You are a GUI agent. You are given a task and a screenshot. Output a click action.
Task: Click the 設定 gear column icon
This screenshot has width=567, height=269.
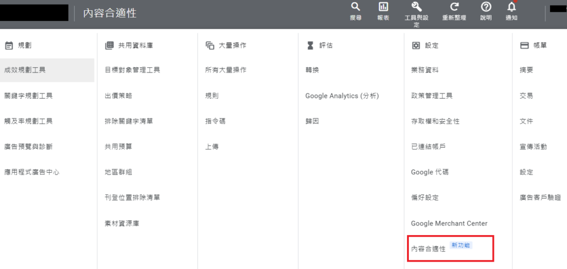pos(416,45)
